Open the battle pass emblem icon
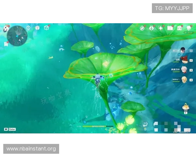This screenshot has width=196, height=157. 151,28
